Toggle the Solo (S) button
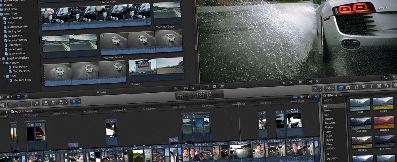This screenshot has height=162, width=397. pyautogui.click(x=309, y=96)
